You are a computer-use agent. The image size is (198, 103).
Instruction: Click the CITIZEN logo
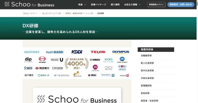58,68
